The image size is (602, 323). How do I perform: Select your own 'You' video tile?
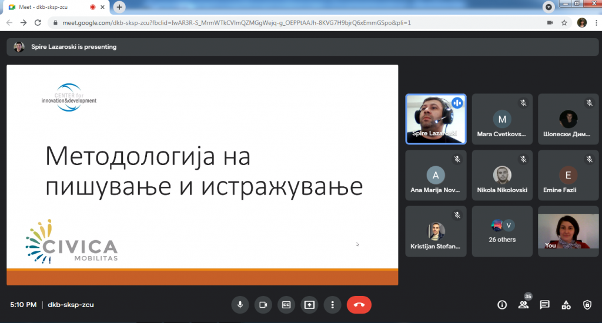point(568,231)
